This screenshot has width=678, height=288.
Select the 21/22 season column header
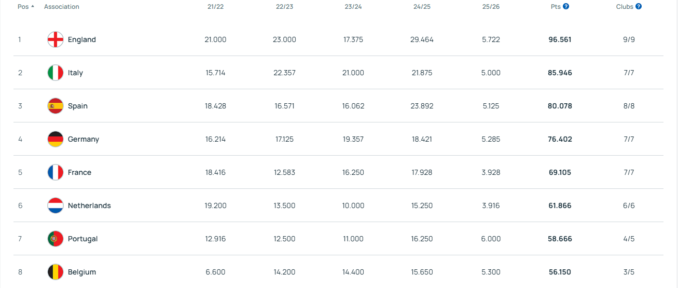(215, 7)
